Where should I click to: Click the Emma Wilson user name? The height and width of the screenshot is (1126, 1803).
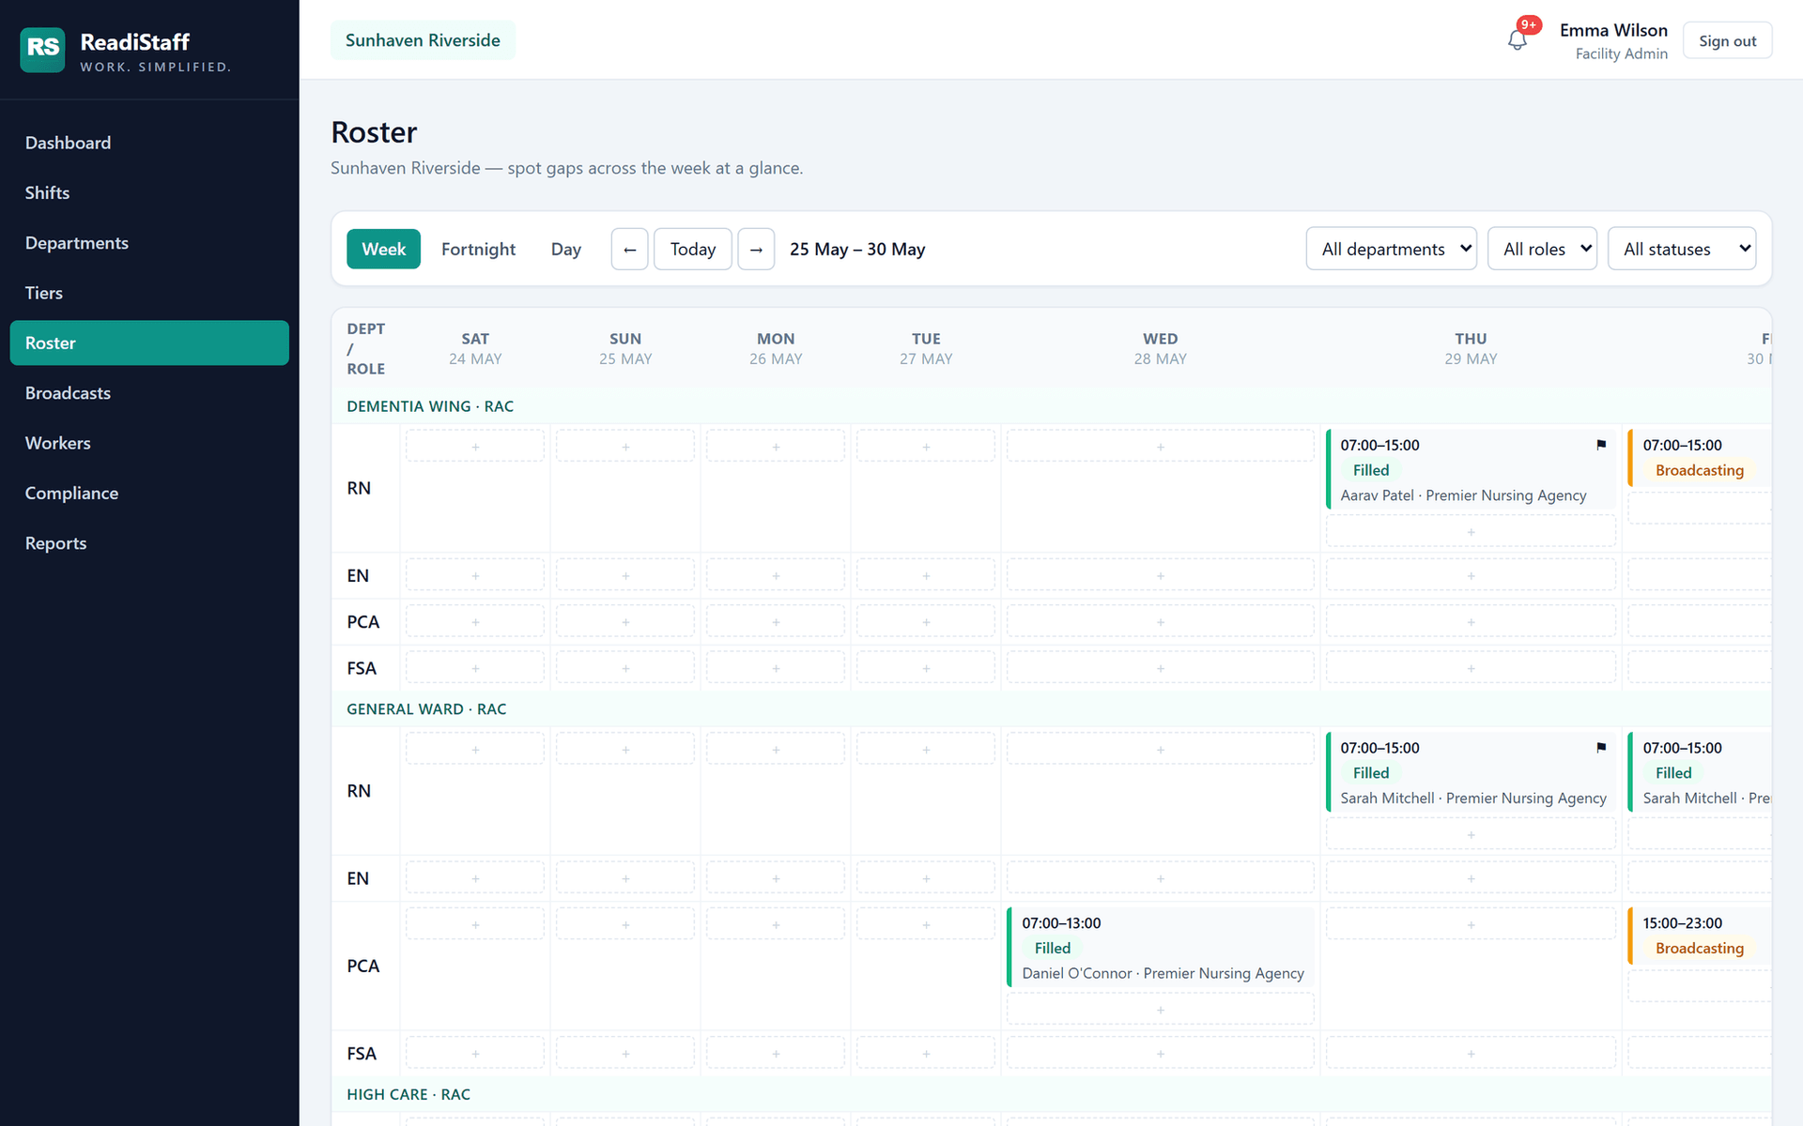(x=1613, y=30)
